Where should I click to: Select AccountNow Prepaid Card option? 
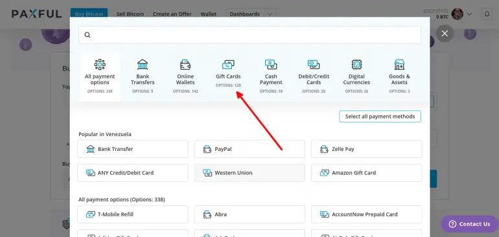click(x=367, y=214)
